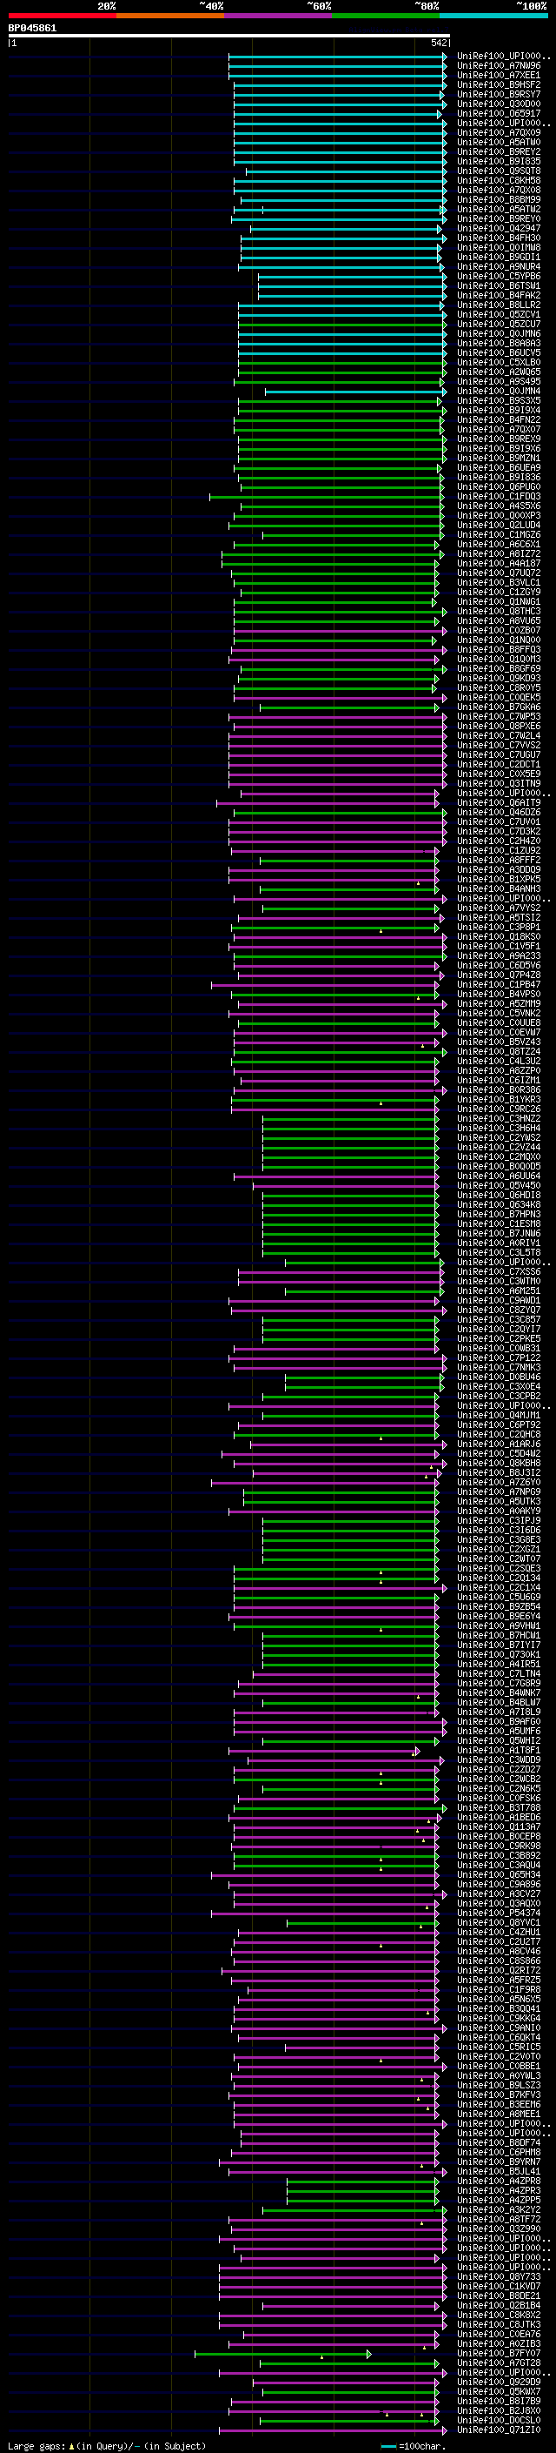The height and width of the screenshot is (2453, 556).
Task: Click hit label UniRef100_Q8THC3
Action: [x=499, y=612]
